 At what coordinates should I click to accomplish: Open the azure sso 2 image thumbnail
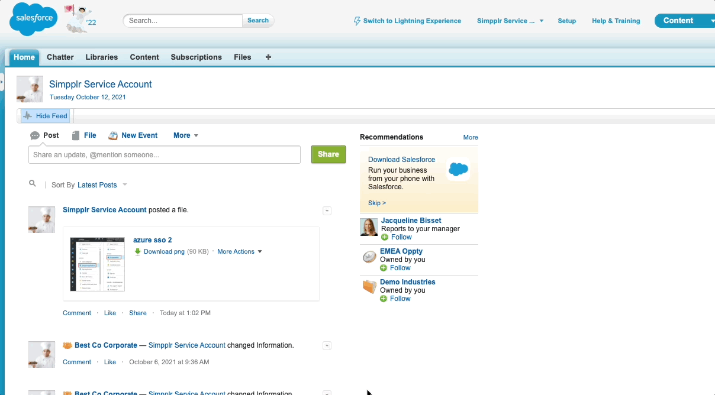(98, 264)
